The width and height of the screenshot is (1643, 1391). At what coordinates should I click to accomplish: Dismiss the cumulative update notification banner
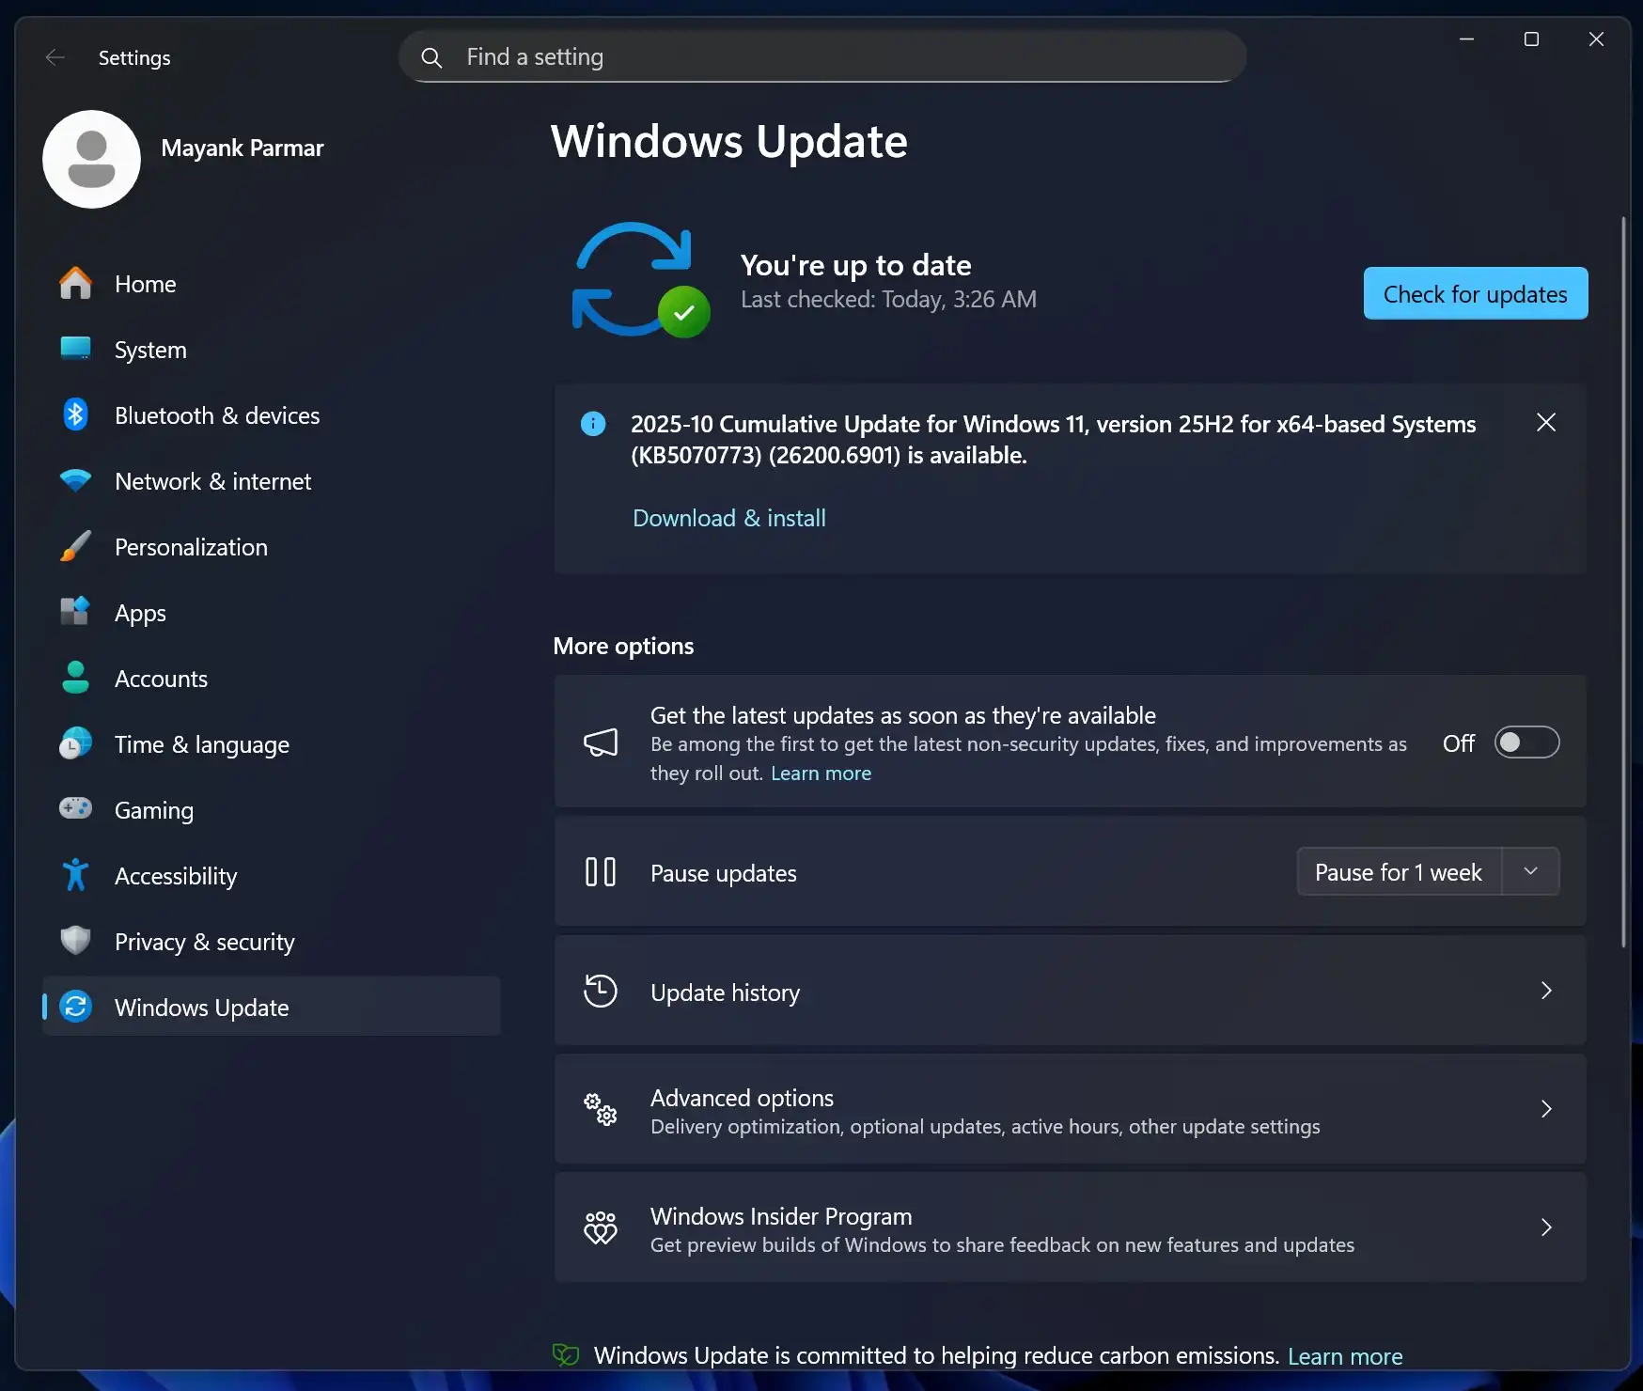[1545, 423]
